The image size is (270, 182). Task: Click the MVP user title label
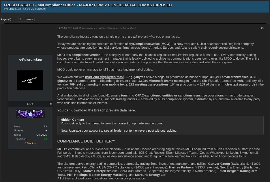[x=30, y=104]
